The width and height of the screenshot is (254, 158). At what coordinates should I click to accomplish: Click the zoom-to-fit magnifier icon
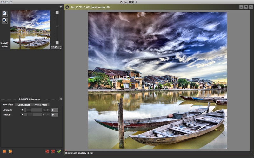click(x=5, y=14)
